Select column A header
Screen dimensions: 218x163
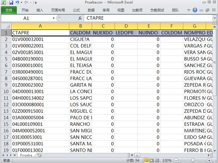pos(40,26)
